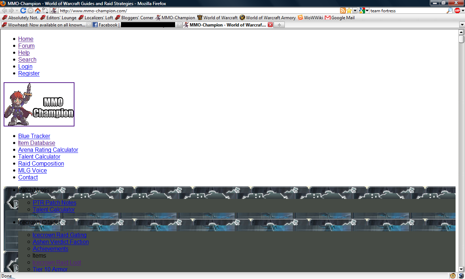
Task: Close the Facebook tab
Action: [x=179, y=25]
